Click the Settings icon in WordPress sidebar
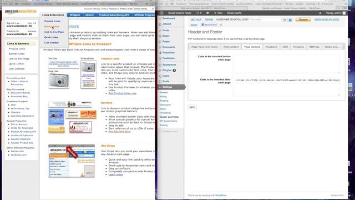Viewport: 355px width, 200px height. point(160,87)
